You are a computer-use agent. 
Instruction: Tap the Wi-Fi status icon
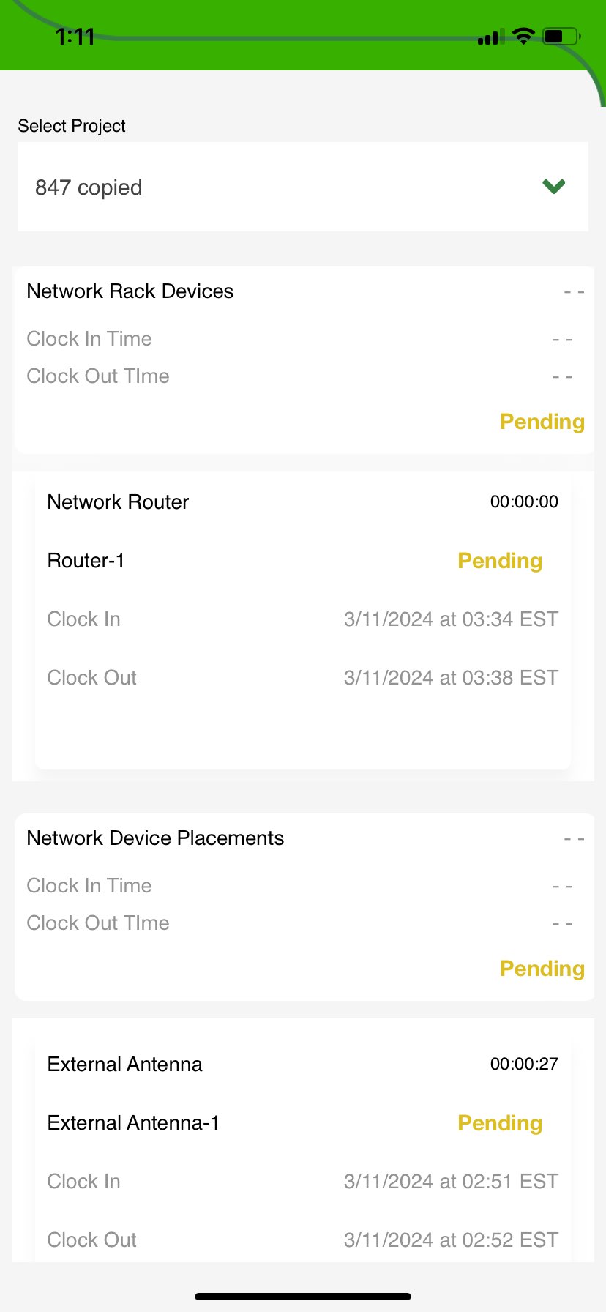click(523, 36)
